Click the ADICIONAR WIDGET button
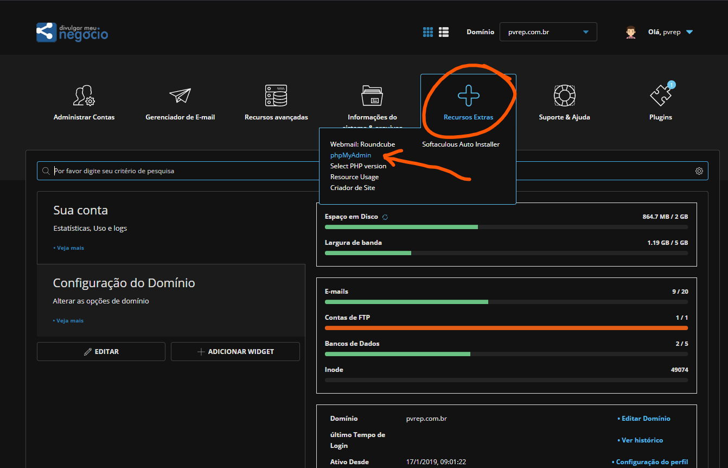The image size is (728, 468). [235, 352]
